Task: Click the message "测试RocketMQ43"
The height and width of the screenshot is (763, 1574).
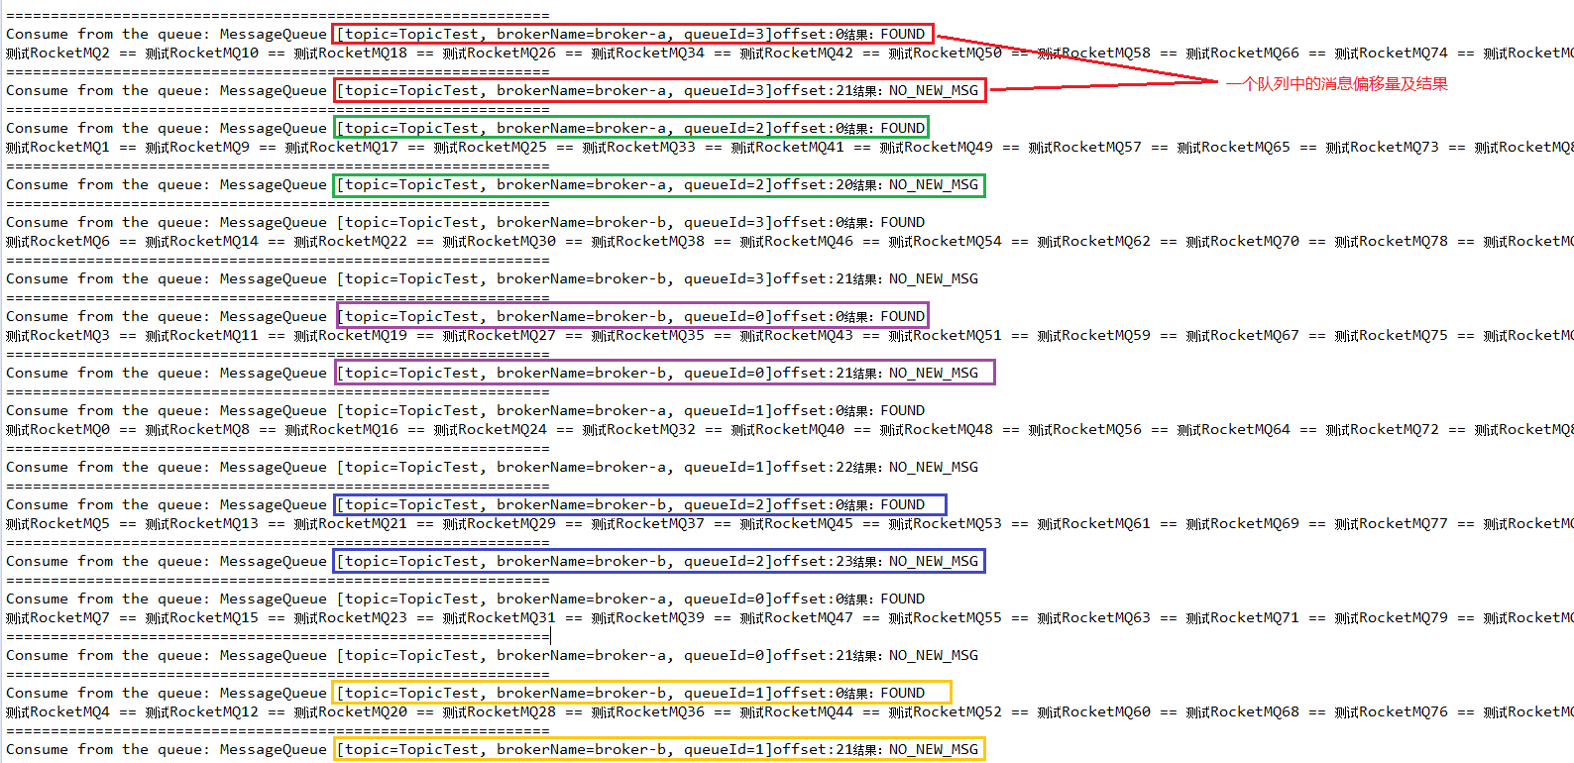Action: click(797, 335)
